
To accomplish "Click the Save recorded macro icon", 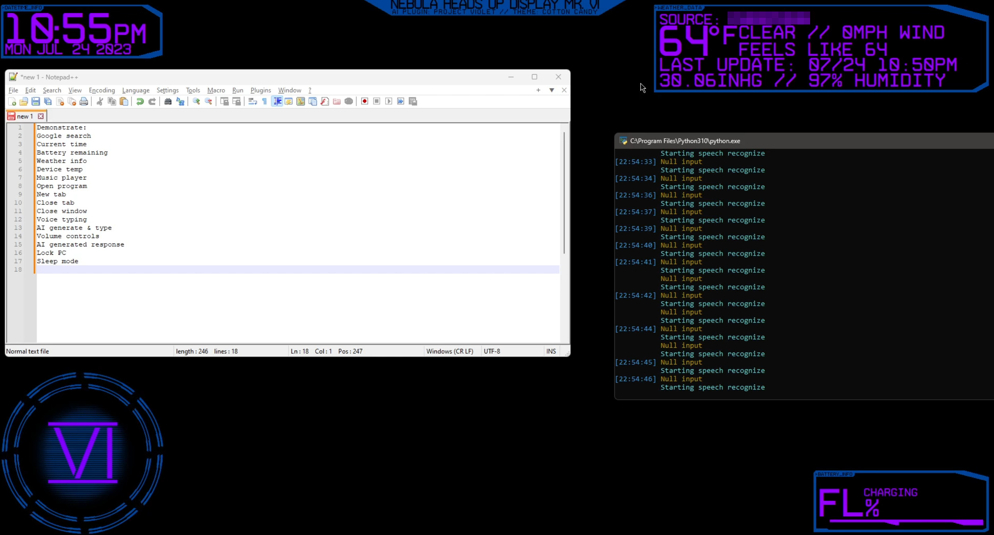I will click(x=413, y=101).
